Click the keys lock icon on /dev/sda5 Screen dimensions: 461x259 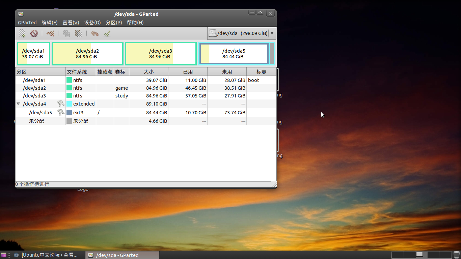click(x=61, y=113)
